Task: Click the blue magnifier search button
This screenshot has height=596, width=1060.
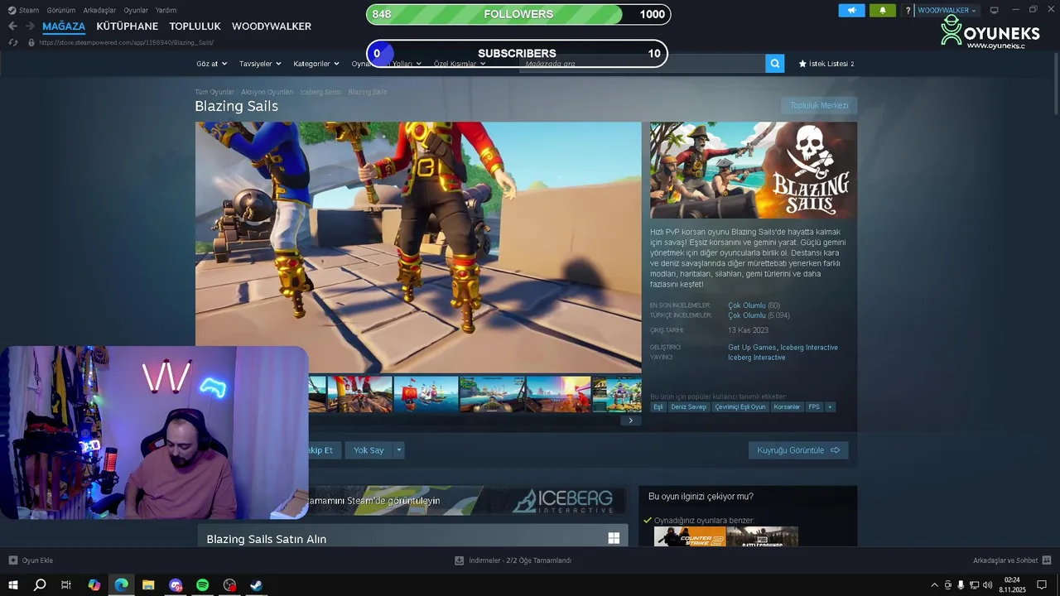Action: 774,63
